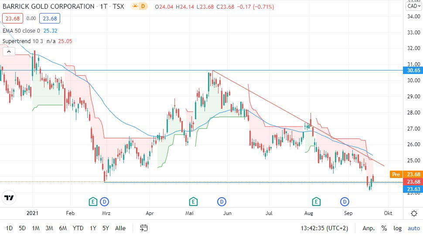
Task: Click the Okt label on time axis
Action: 388,213
